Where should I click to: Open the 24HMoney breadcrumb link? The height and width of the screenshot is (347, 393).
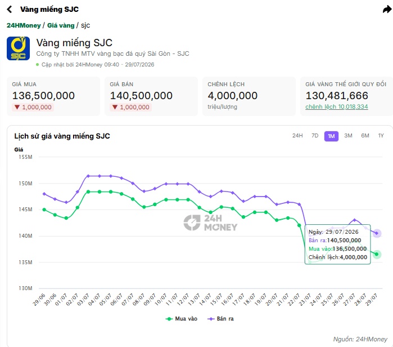[x=24, y=25]
